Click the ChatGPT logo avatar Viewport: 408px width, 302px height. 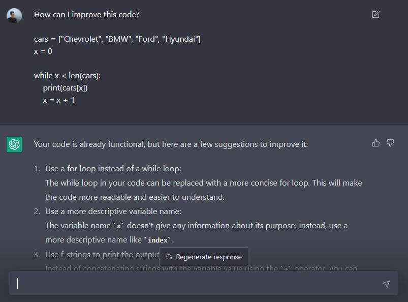(x=14, y=144)
